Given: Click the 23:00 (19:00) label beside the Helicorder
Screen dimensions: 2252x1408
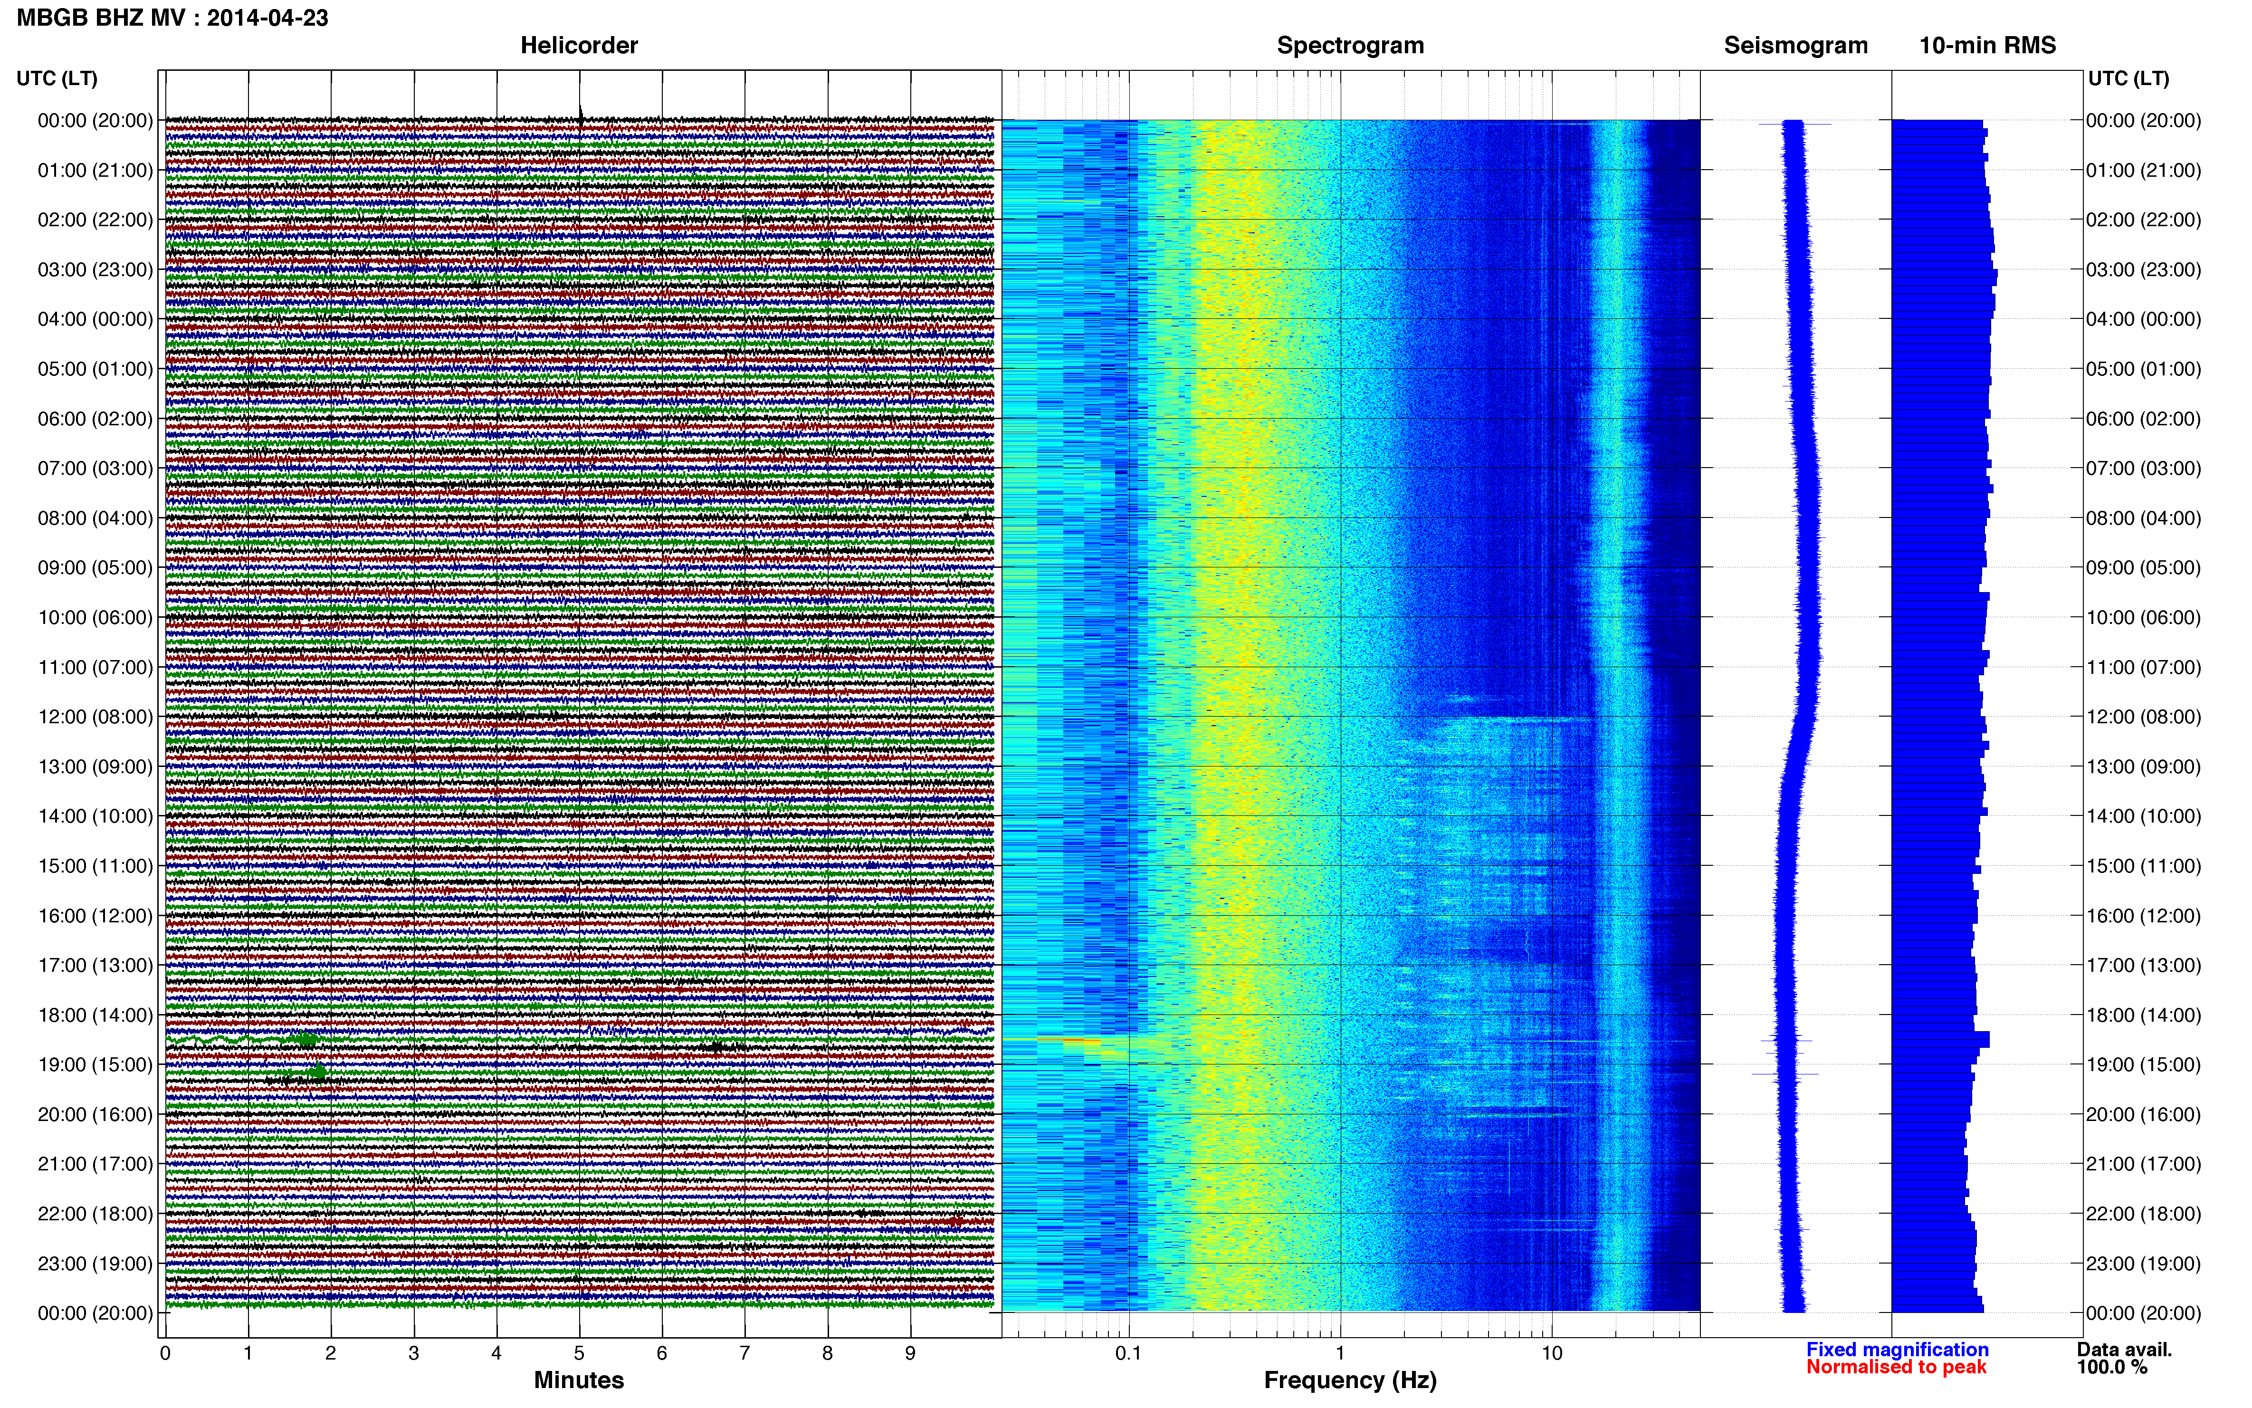Looking at the screenshot, I should (x=95, y=1264).
